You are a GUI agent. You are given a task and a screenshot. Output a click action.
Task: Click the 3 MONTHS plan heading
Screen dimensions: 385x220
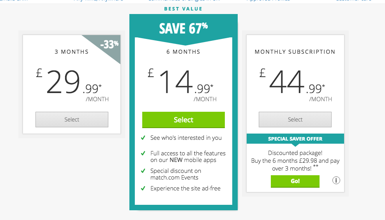click(71, 52)
